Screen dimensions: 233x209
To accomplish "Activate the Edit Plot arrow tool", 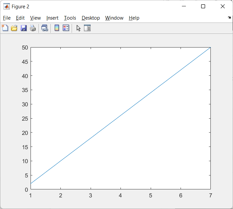I will 78,28.
